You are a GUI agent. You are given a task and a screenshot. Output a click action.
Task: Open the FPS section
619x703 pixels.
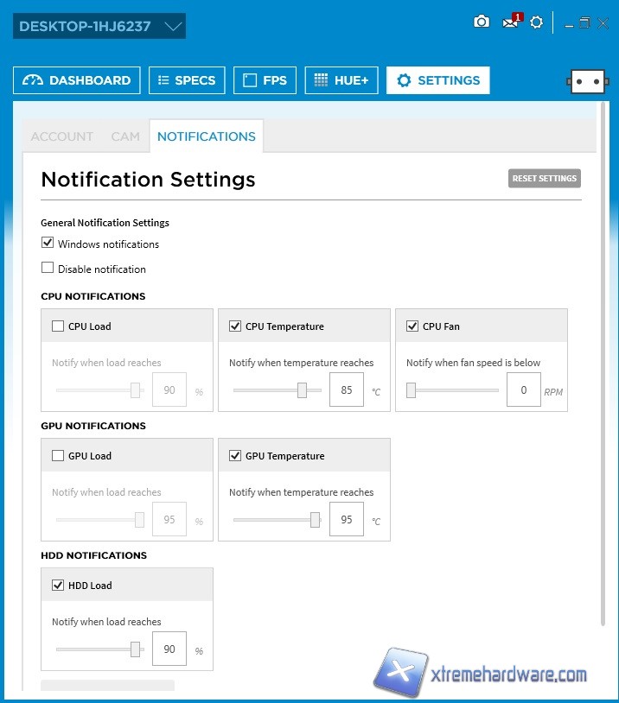[265, 80]
